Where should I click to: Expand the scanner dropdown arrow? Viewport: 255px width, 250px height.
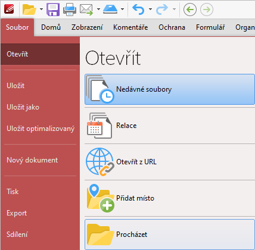click(x=123, y=9)
